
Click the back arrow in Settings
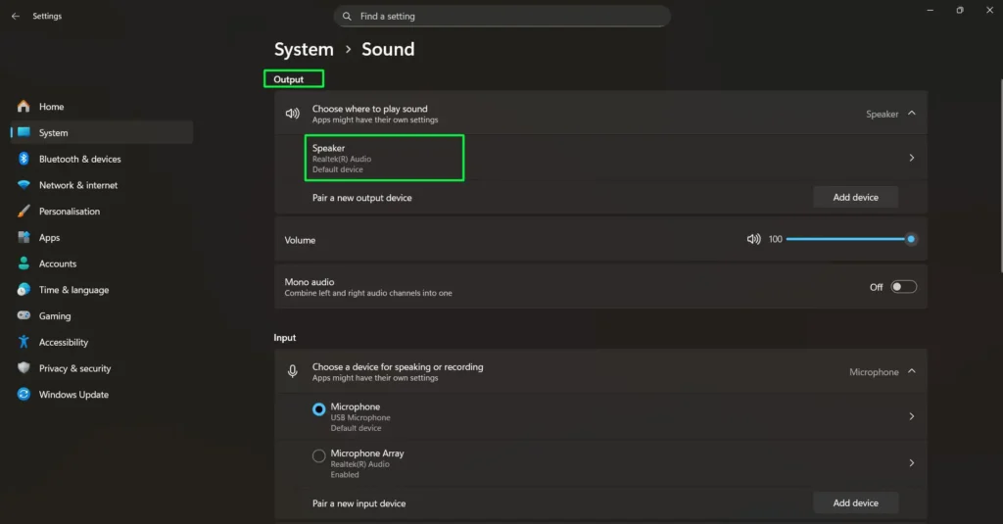(x=16, y=16)
